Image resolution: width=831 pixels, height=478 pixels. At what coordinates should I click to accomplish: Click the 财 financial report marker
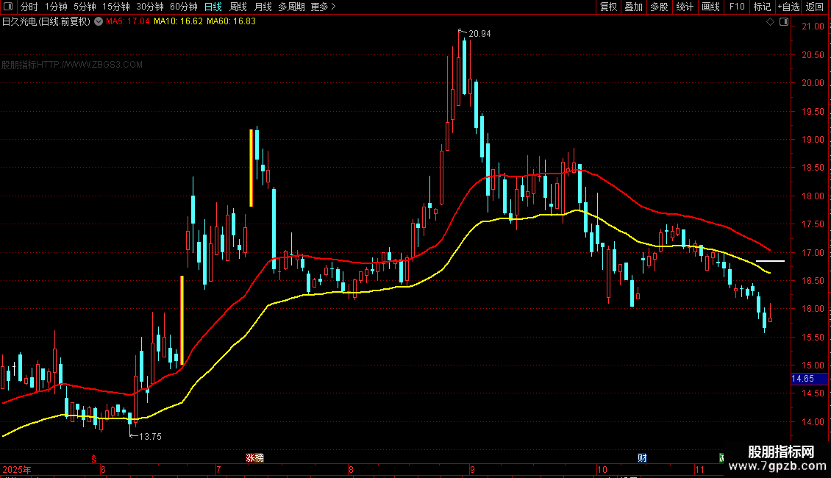pos(642,458)
